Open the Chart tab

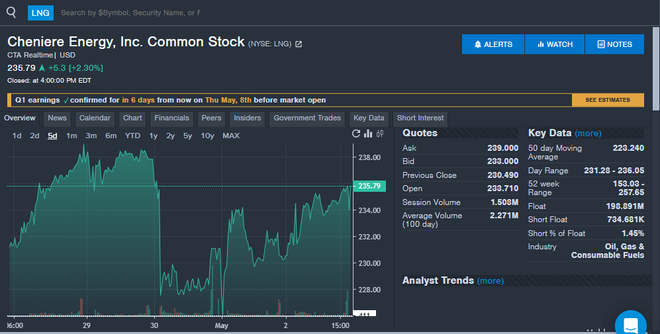[x=132, y=118]
